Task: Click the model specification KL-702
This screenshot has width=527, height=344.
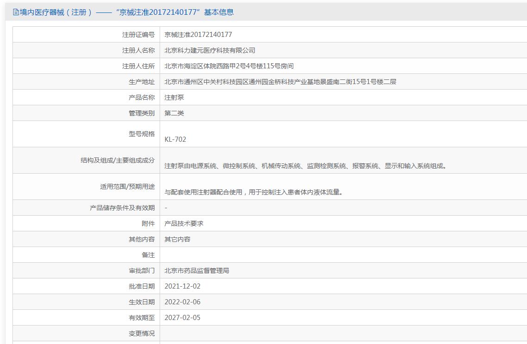Action: click(x=175, y=139)
